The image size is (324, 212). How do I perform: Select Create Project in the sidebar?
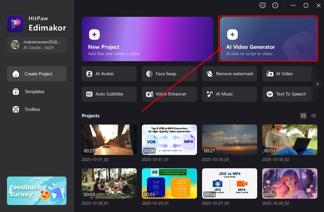(37, 74)
